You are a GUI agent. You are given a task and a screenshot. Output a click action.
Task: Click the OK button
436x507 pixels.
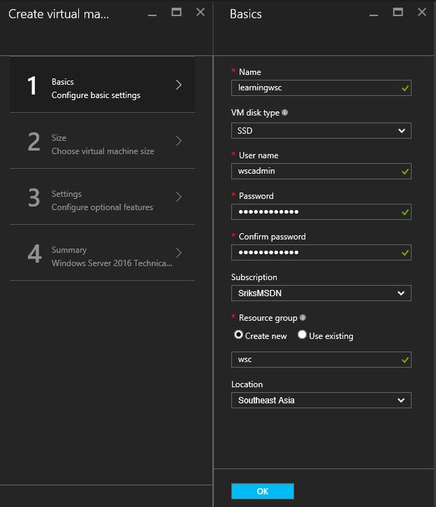262,492
